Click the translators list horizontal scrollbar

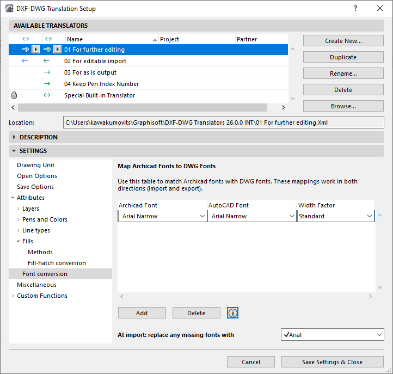pyautogui.click(x=142, y=108)
